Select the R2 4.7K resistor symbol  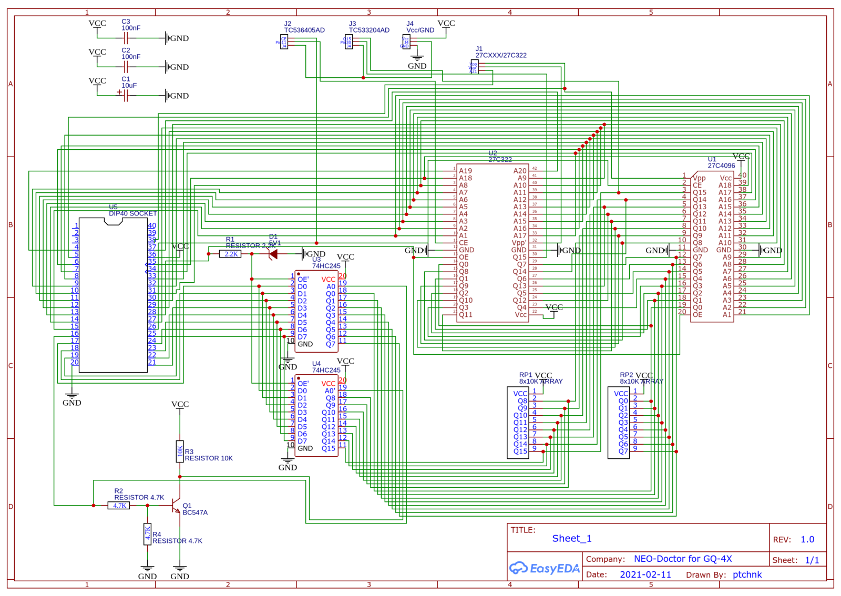[x=119, y=506]
